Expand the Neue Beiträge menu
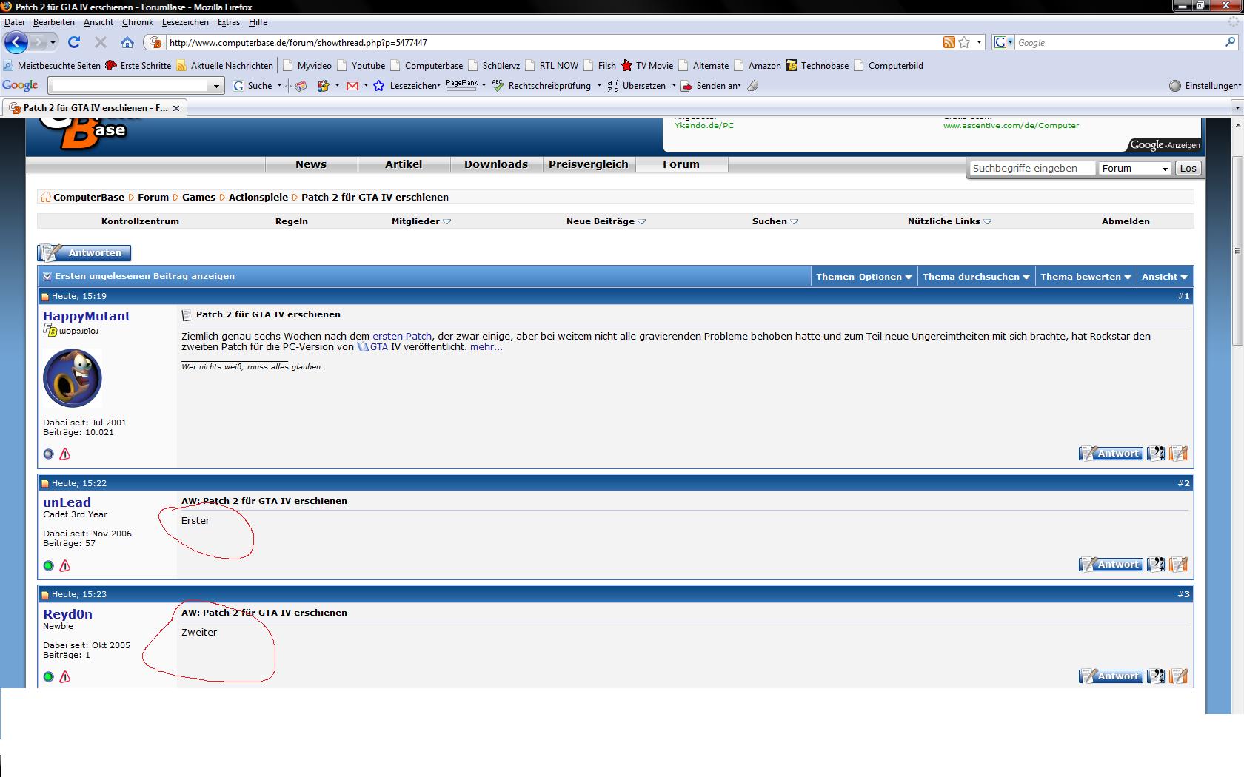 click(x=606, y=221)
